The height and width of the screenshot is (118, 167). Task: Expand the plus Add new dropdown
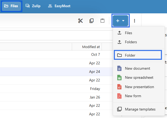[x=120, y=21]
